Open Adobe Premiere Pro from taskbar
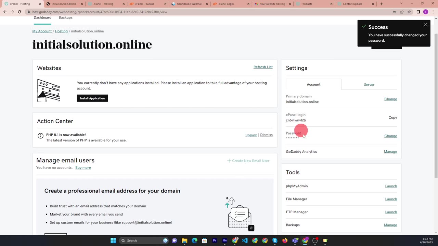438x246 pixels. (x=215, y=241)
